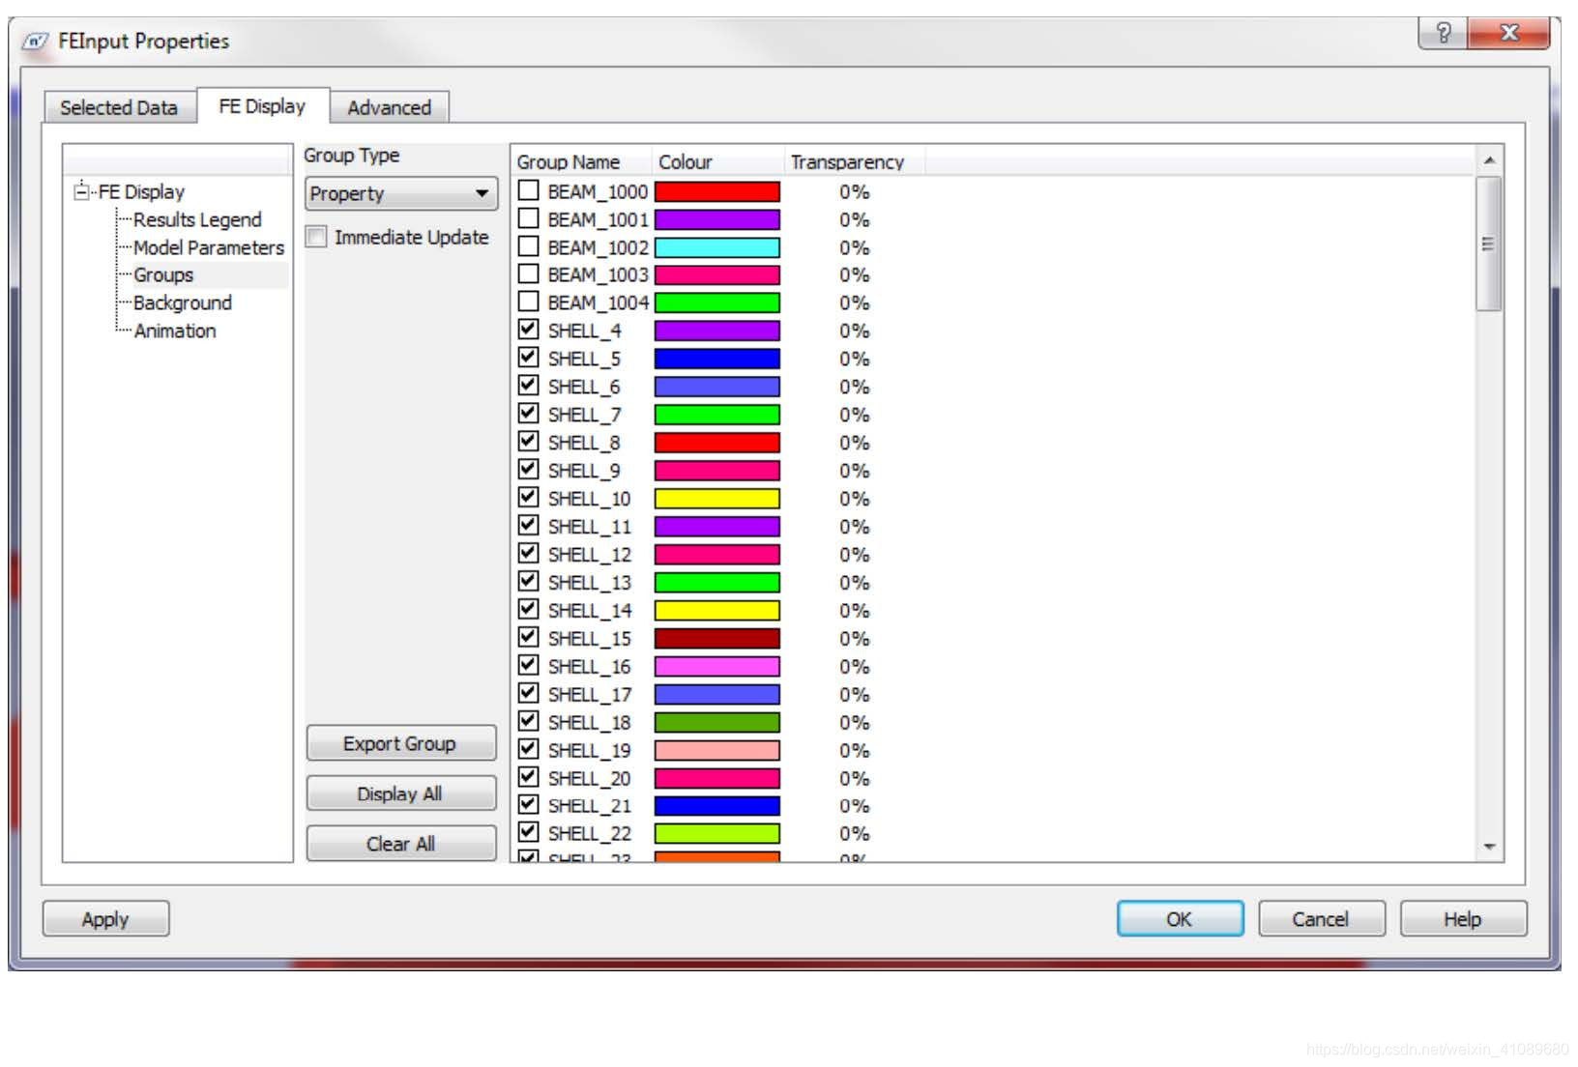Click the cyan colour swatch for BEAM_1002

tap(717, 247)
